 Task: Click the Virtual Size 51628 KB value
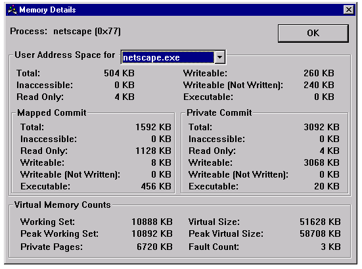[x=320, y=222]
